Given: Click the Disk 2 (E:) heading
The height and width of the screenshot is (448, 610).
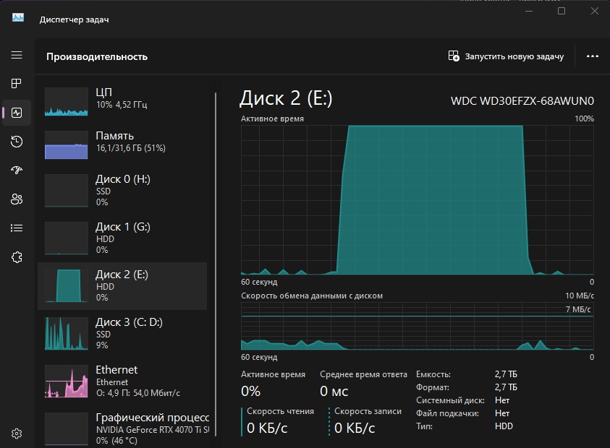Looking at the screenshot, I should (286, 98).
